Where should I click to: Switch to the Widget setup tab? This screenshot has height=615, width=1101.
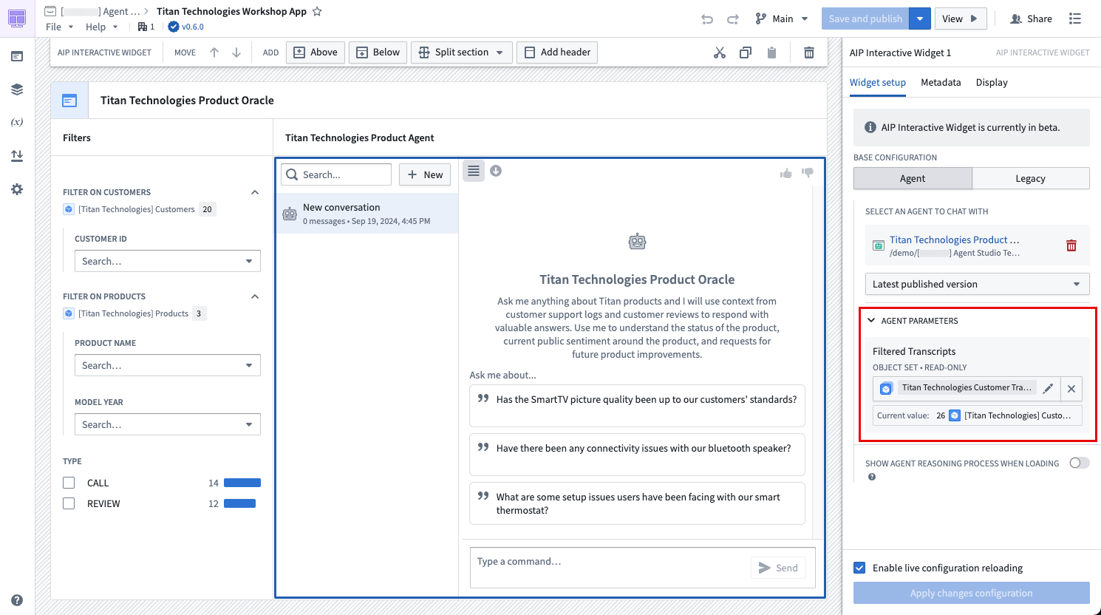coord(878,82)
